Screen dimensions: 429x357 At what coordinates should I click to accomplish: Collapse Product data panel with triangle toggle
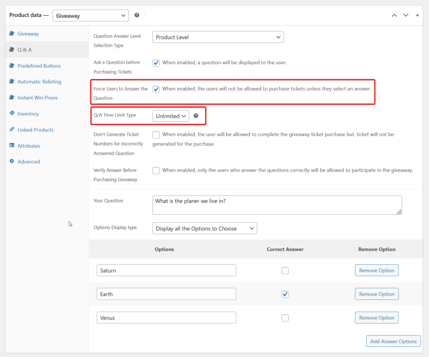[417, 15]
